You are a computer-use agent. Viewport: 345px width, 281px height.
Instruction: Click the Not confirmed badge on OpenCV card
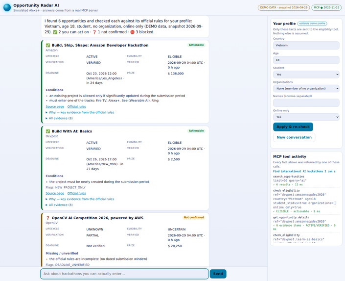point(194,217)
